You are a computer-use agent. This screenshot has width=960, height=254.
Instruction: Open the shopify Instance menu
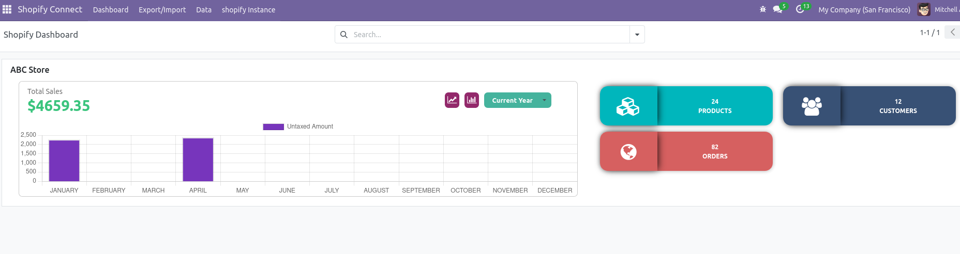pos(248,10)
